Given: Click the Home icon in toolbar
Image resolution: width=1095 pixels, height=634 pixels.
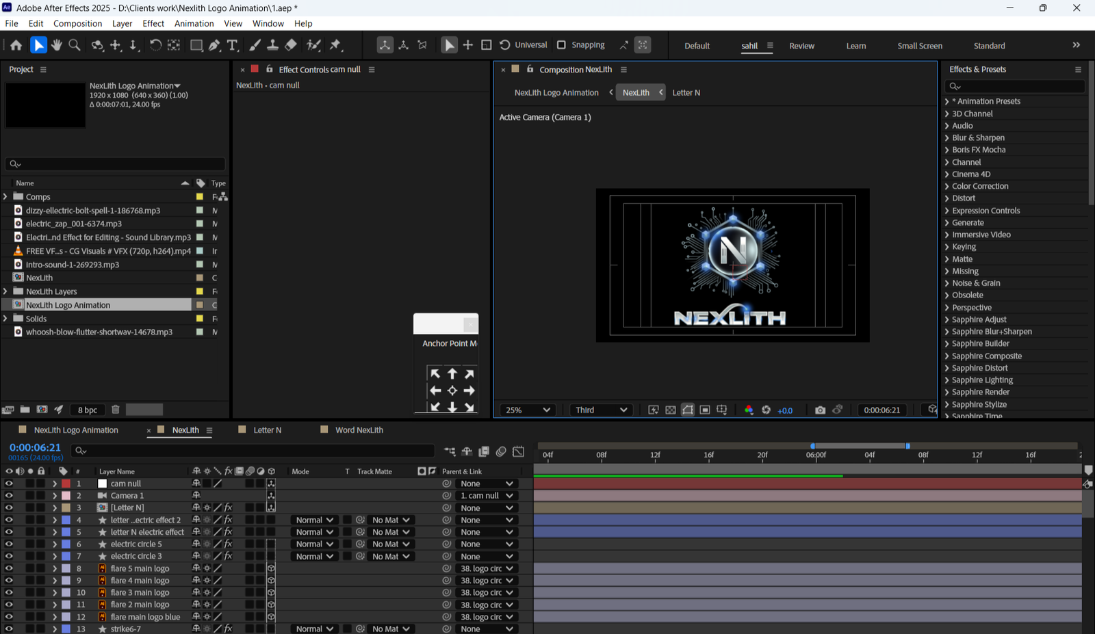Looking at the screenshot, I should (x=16, y=45).
